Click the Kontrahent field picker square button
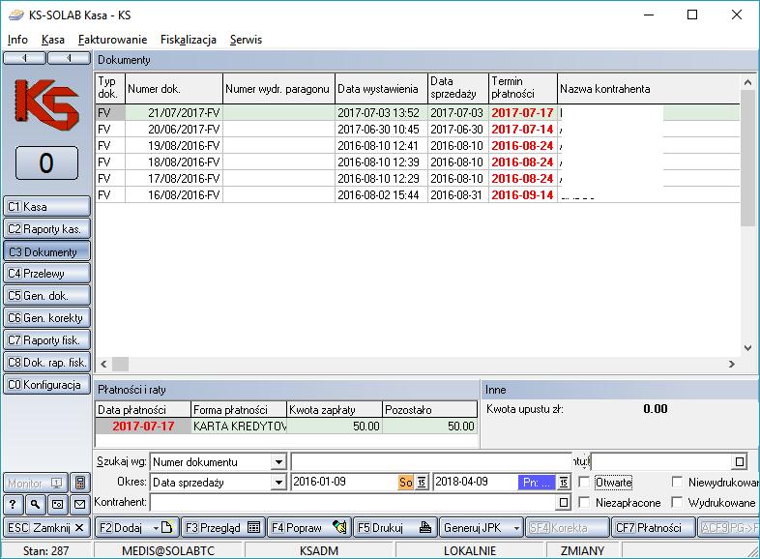 [563, 502]
